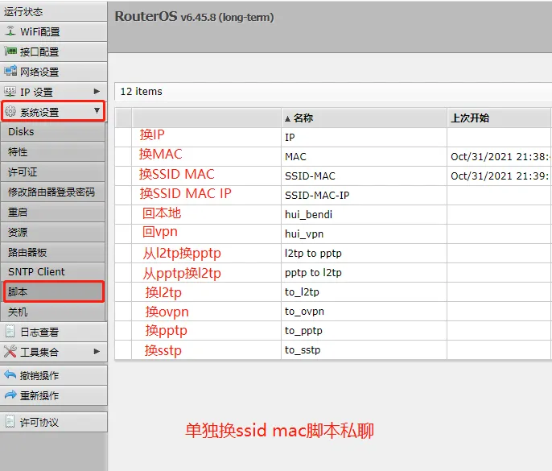Screen dimensions: 552x471
Task: Click the 撤销操作 undo arrow icon
Action: pyautogui.click(x=10, y=374)
